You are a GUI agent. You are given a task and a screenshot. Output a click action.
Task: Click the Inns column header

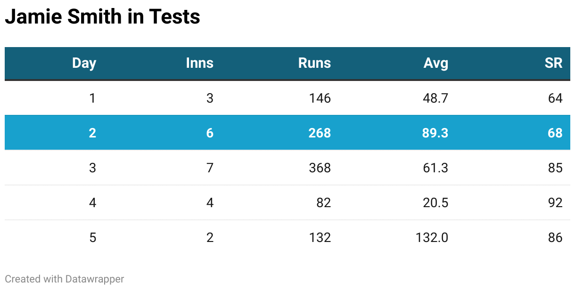(x=199, y=63)
